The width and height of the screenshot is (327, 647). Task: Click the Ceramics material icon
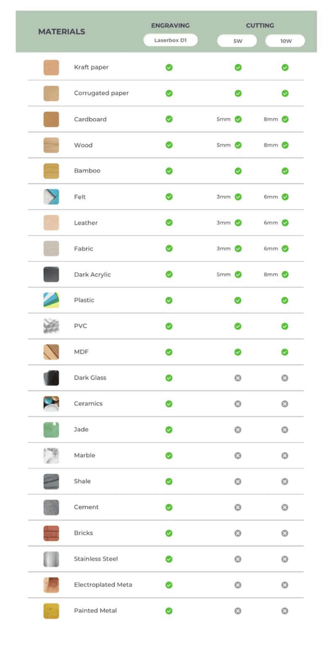click(51, 404)
